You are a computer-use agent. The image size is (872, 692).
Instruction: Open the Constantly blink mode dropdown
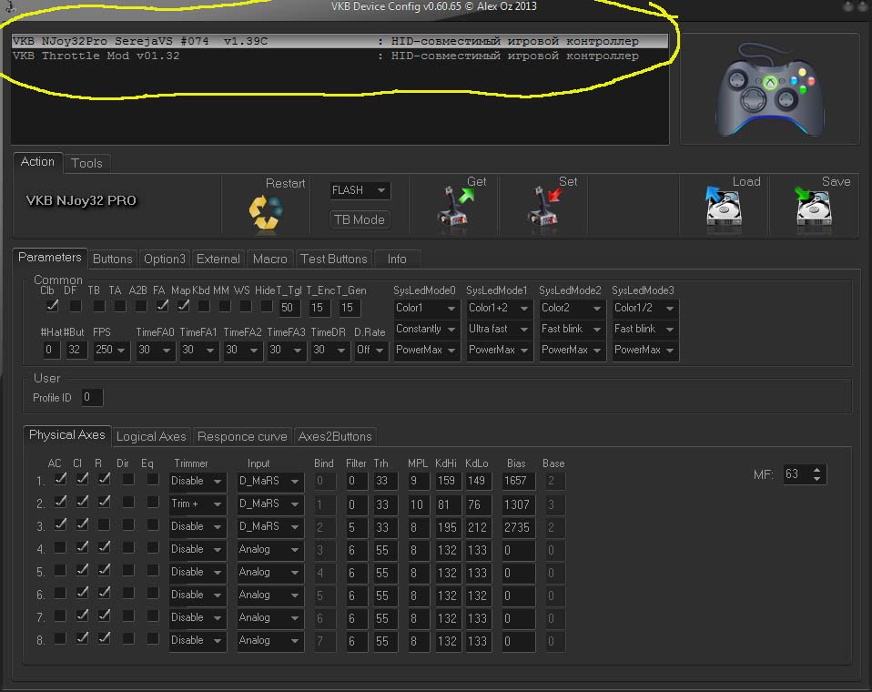[427, 329]
